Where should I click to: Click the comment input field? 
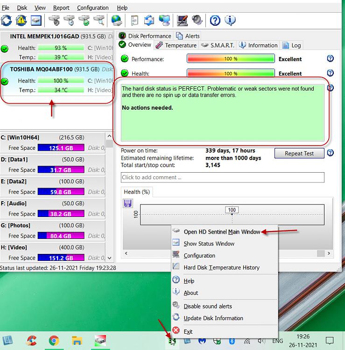coord(222,177)
